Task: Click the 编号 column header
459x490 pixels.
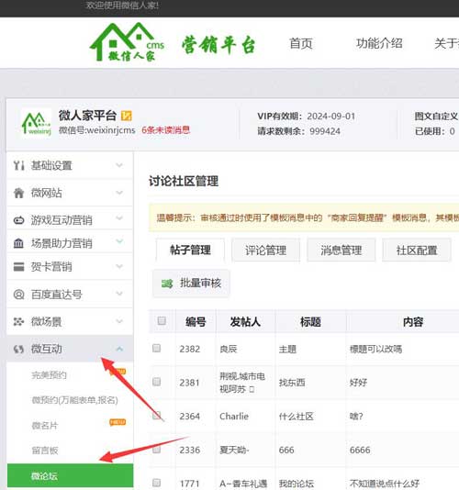Action: coord(196,321)
